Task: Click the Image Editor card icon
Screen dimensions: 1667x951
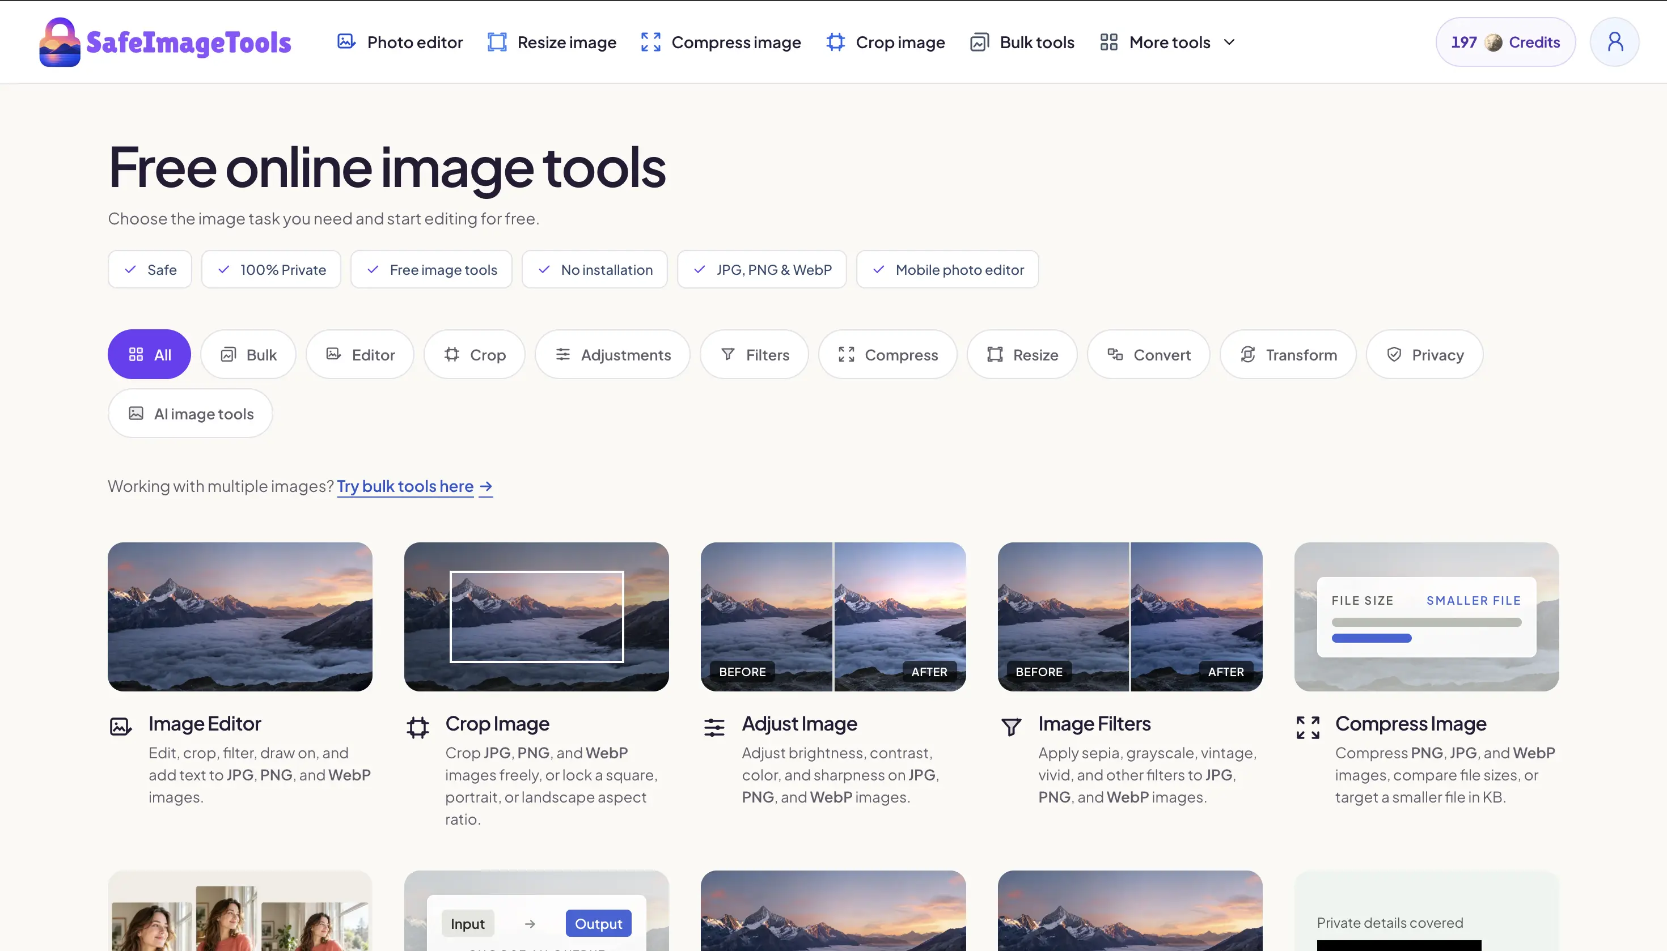Action: [120, 727]
